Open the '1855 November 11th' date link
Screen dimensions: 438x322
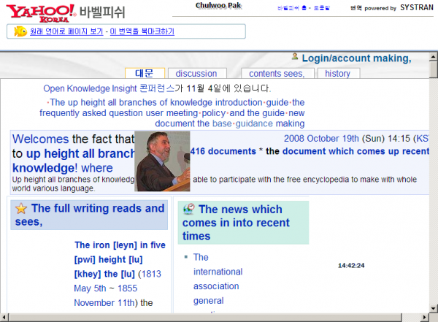click(x=106, y=296)
